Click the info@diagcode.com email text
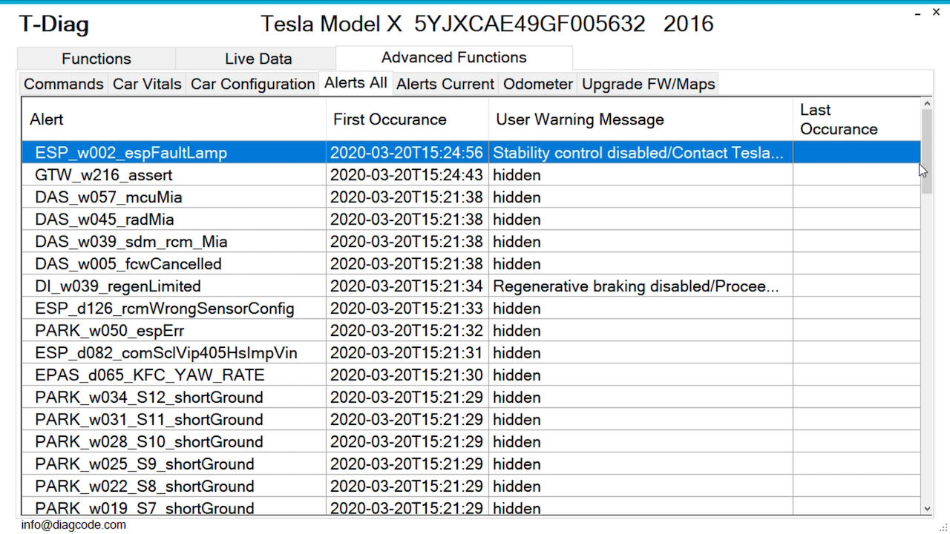 73,524
